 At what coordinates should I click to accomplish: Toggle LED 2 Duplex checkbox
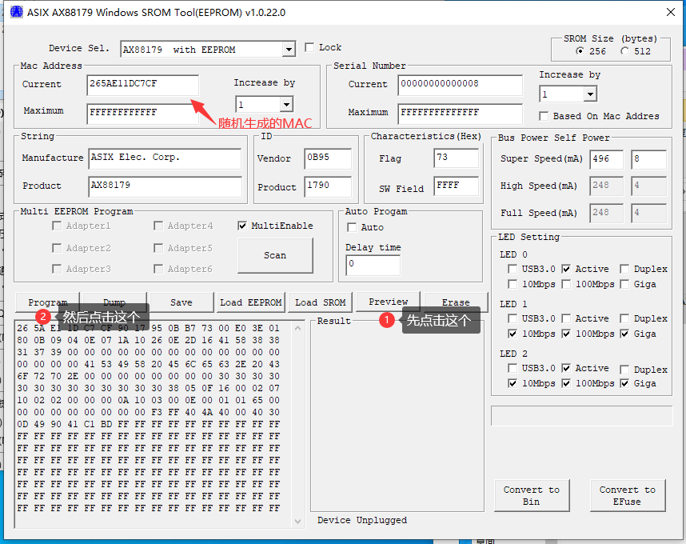click(624, 370)
